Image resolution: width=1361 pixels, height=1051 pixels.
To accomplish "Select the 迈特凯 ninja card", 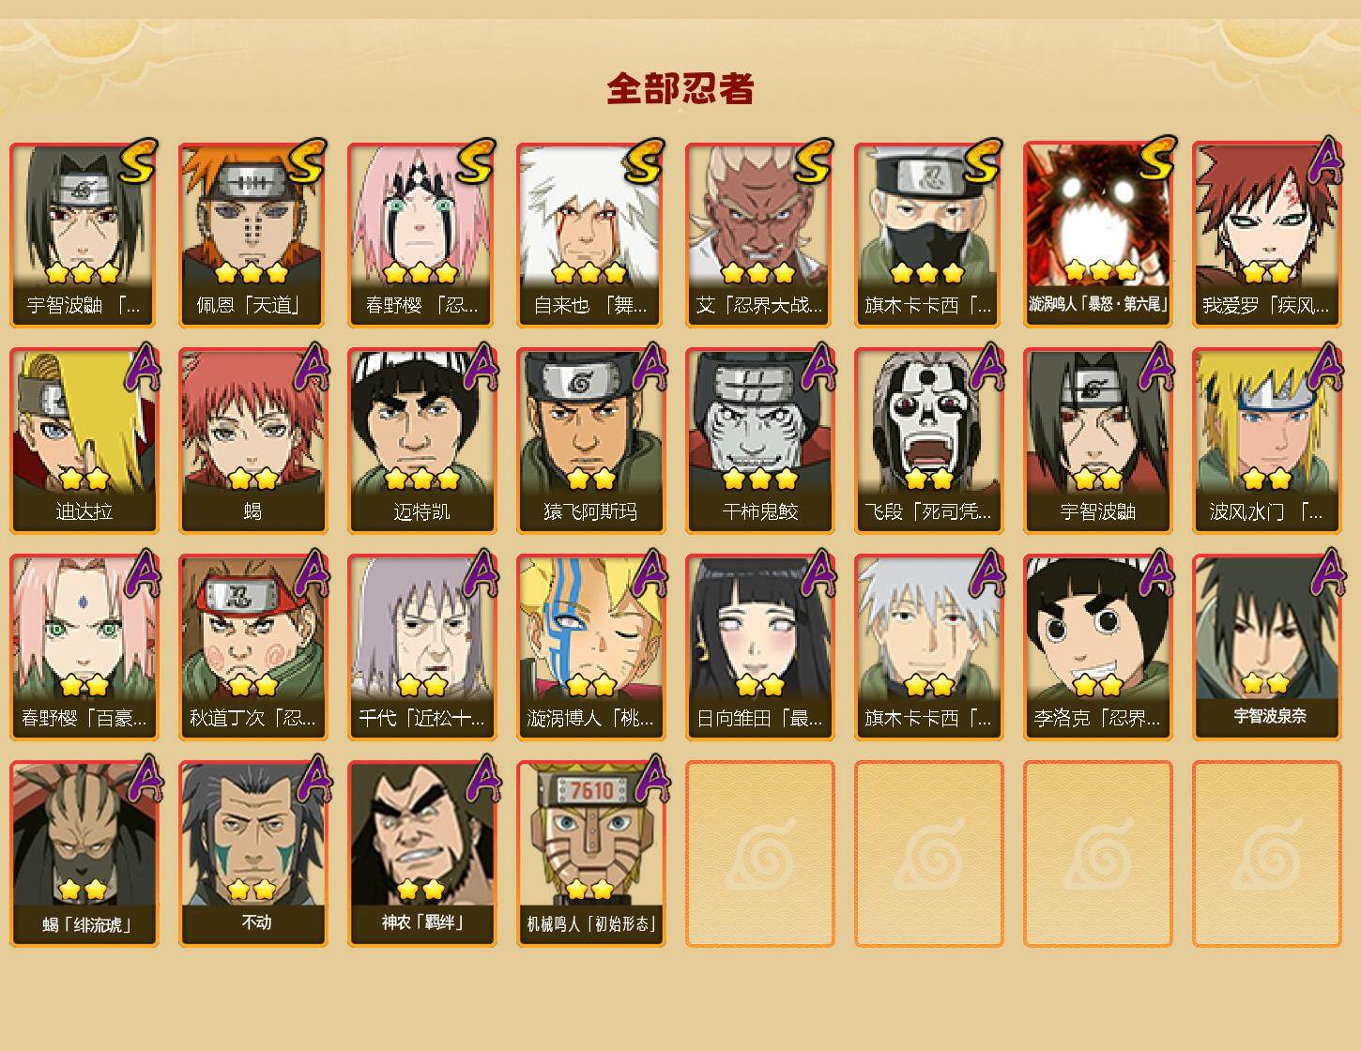I will pyautogui.click(x=422, y=441).
